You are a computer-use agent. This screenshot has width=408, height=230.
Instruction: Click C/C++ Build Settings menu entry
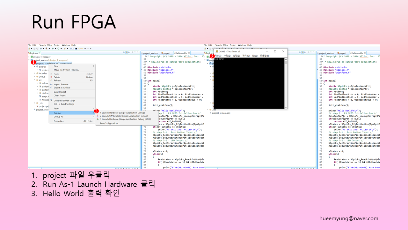72,104
